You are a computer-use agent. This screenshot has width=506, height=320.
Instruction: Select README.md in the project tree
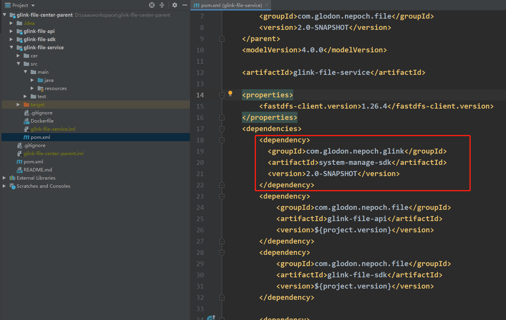(38, 170)
